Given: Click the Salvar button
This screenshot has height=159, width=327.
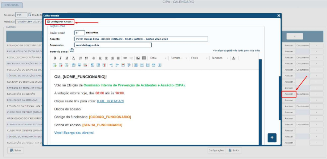Looking at the screenshot, I should tap(16, 150).
